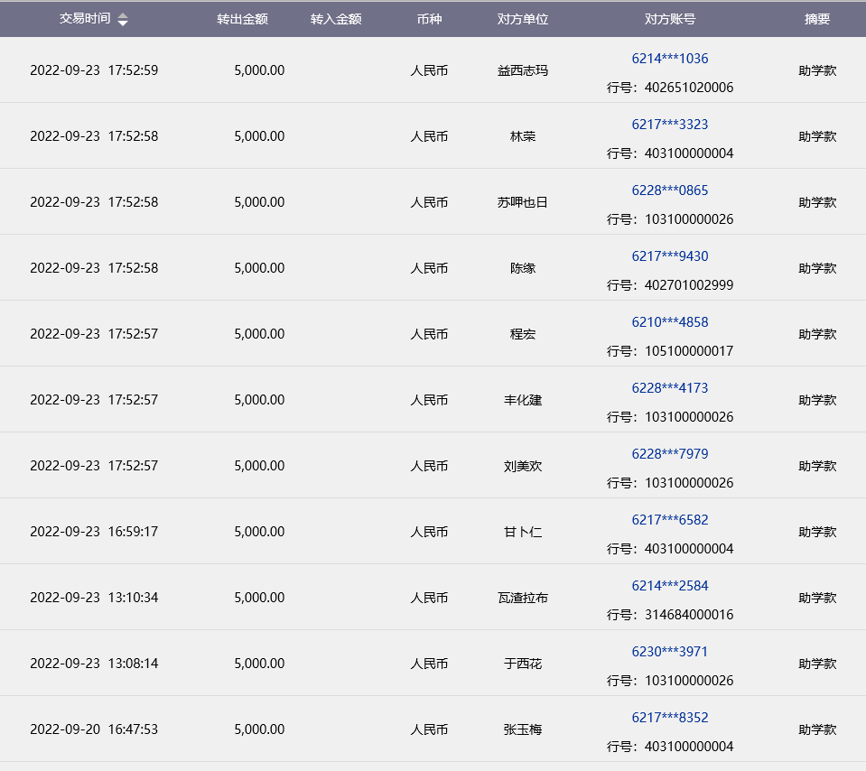View account 6214***2584 details
The image size is (866, 771).
(669, 586)
